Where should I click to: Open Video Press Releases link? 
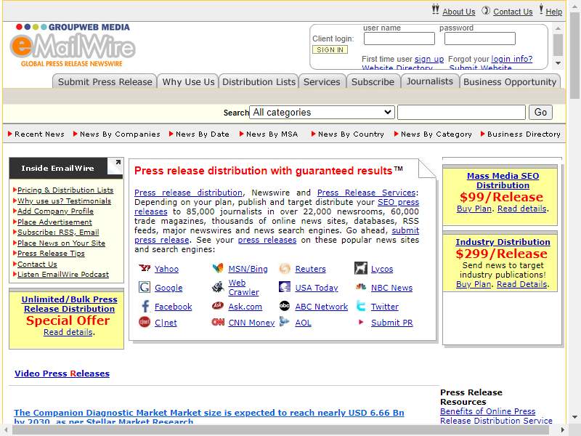click(62, 374)
